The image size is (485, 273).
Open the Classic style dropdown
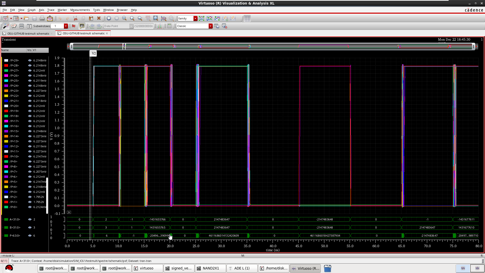211,26
